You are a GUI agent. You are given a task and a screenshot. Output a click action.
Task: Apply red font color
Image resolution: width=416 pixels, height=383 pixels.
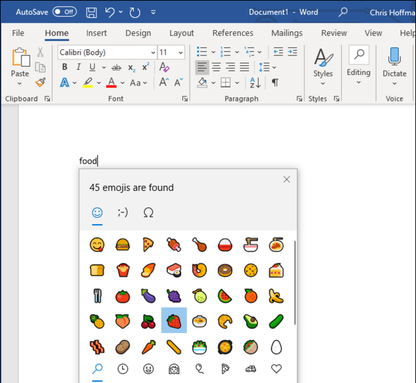[x=112, y=83]
